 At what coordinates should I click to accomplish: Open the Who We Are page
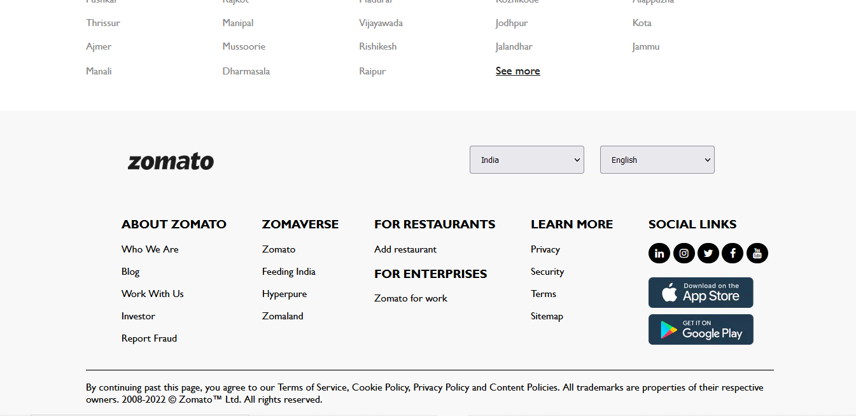point(150,249)
